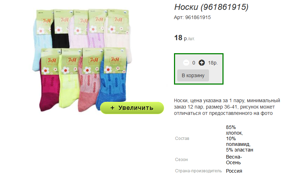Click the 18р. total in cart box

coord(213,63)
